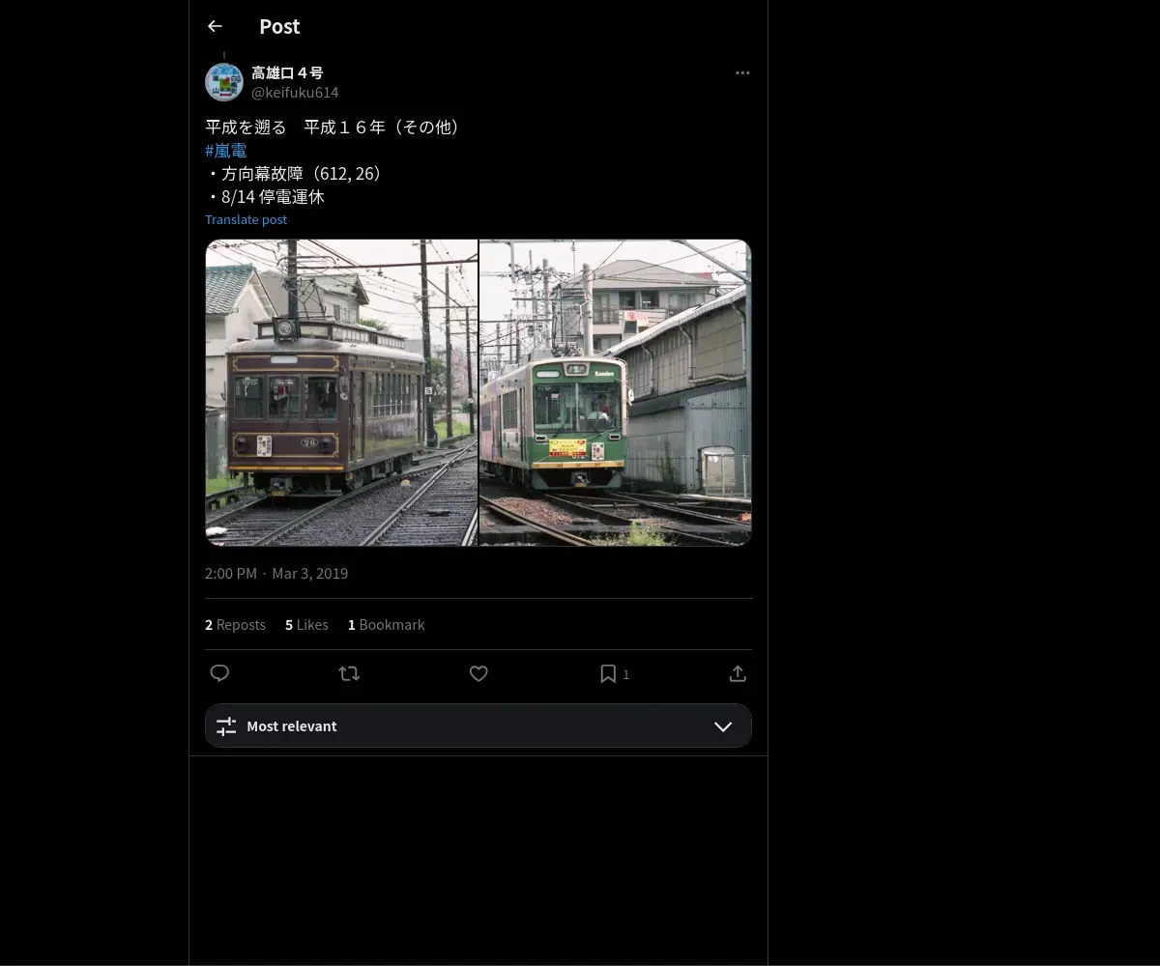This screenshot has width=1160, height=966.
Task: Like the post with heart icon
Action: (x=478, y=674)
